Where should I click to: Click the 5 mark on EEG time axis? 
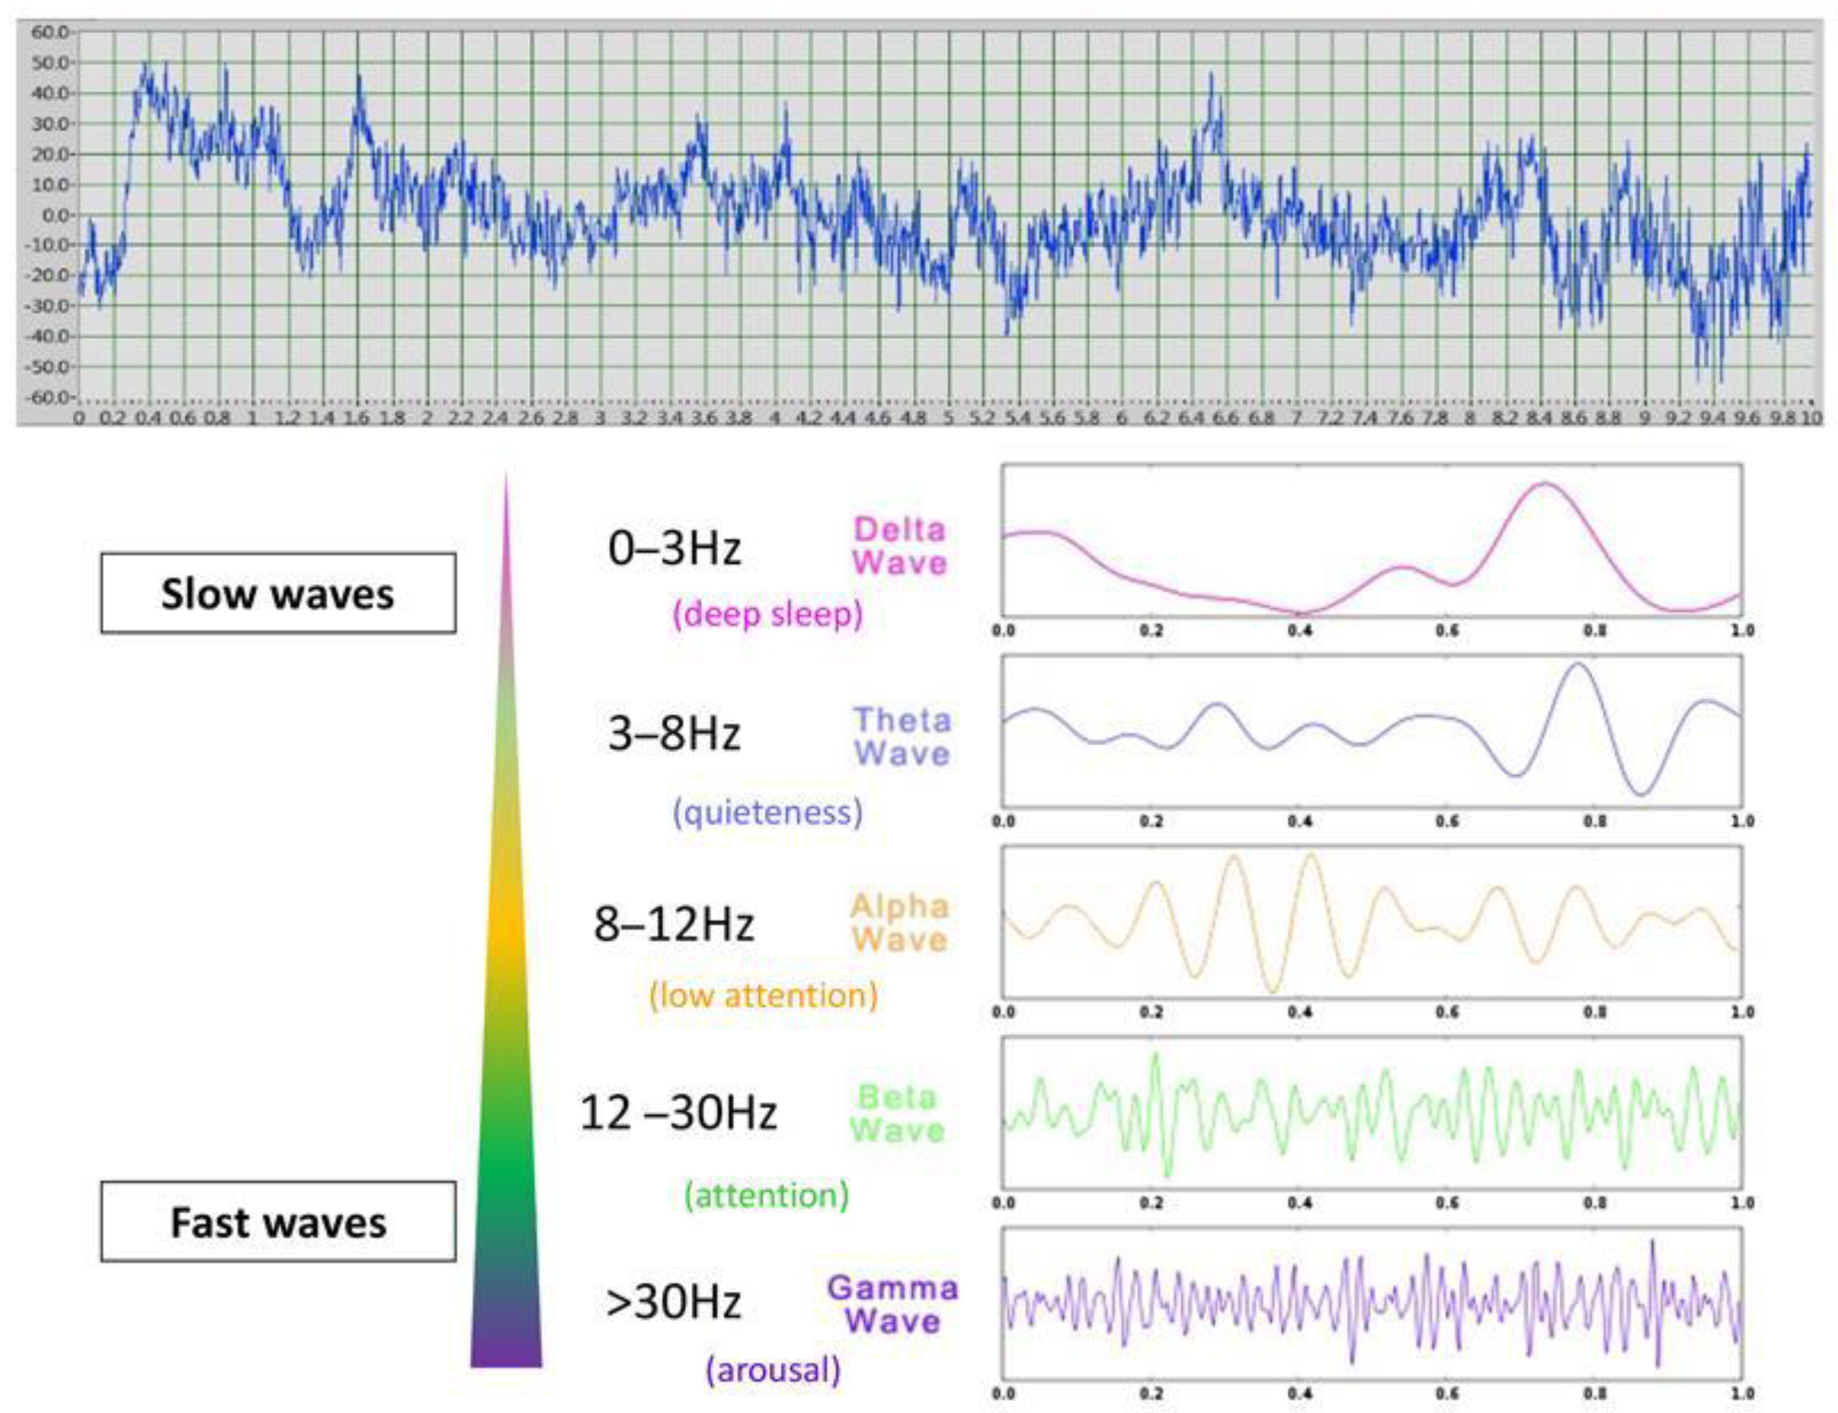948,417
